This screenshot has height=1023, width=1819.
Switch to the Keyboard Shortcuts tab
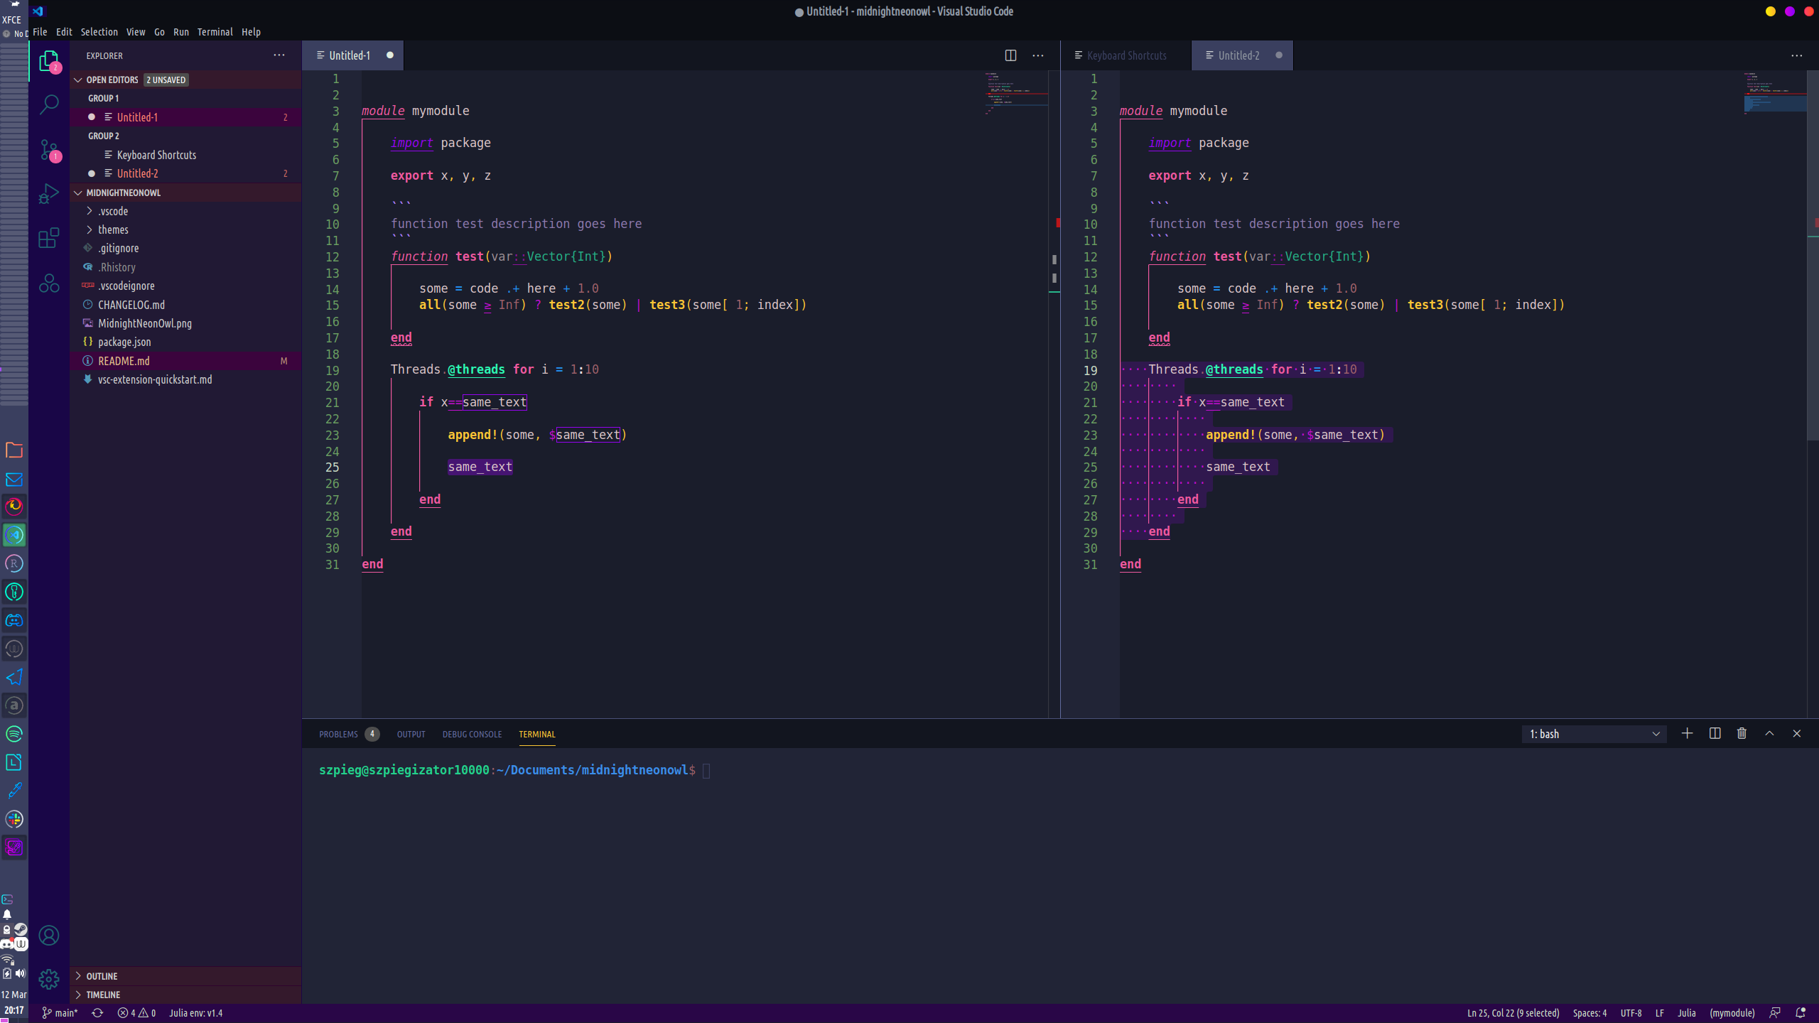pos(1126,55)
